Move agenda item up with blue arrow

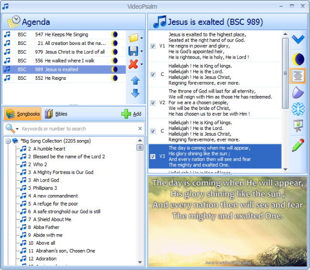click(x=135, y=80)
